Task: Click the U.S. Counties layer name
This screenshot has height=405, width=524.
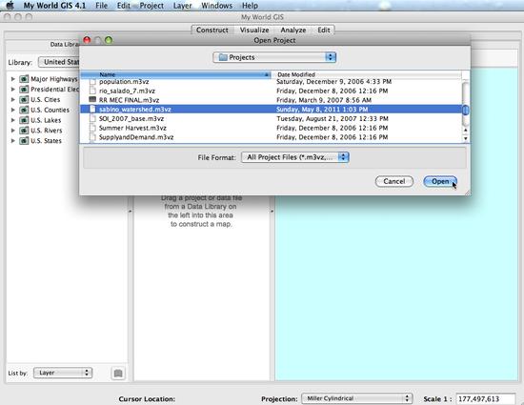Action: click(x=50, y=110)
